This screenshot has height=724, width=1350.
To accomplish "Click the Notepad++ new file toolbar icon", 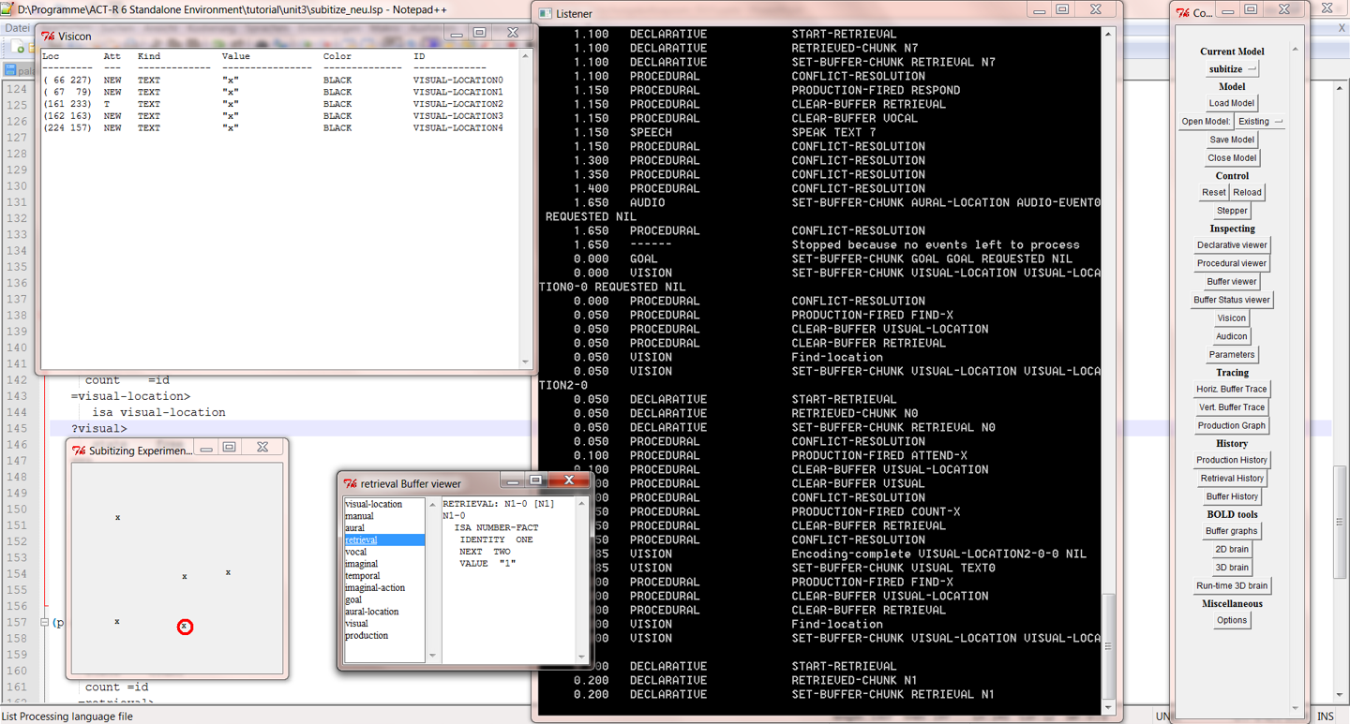I will (19, 48).
